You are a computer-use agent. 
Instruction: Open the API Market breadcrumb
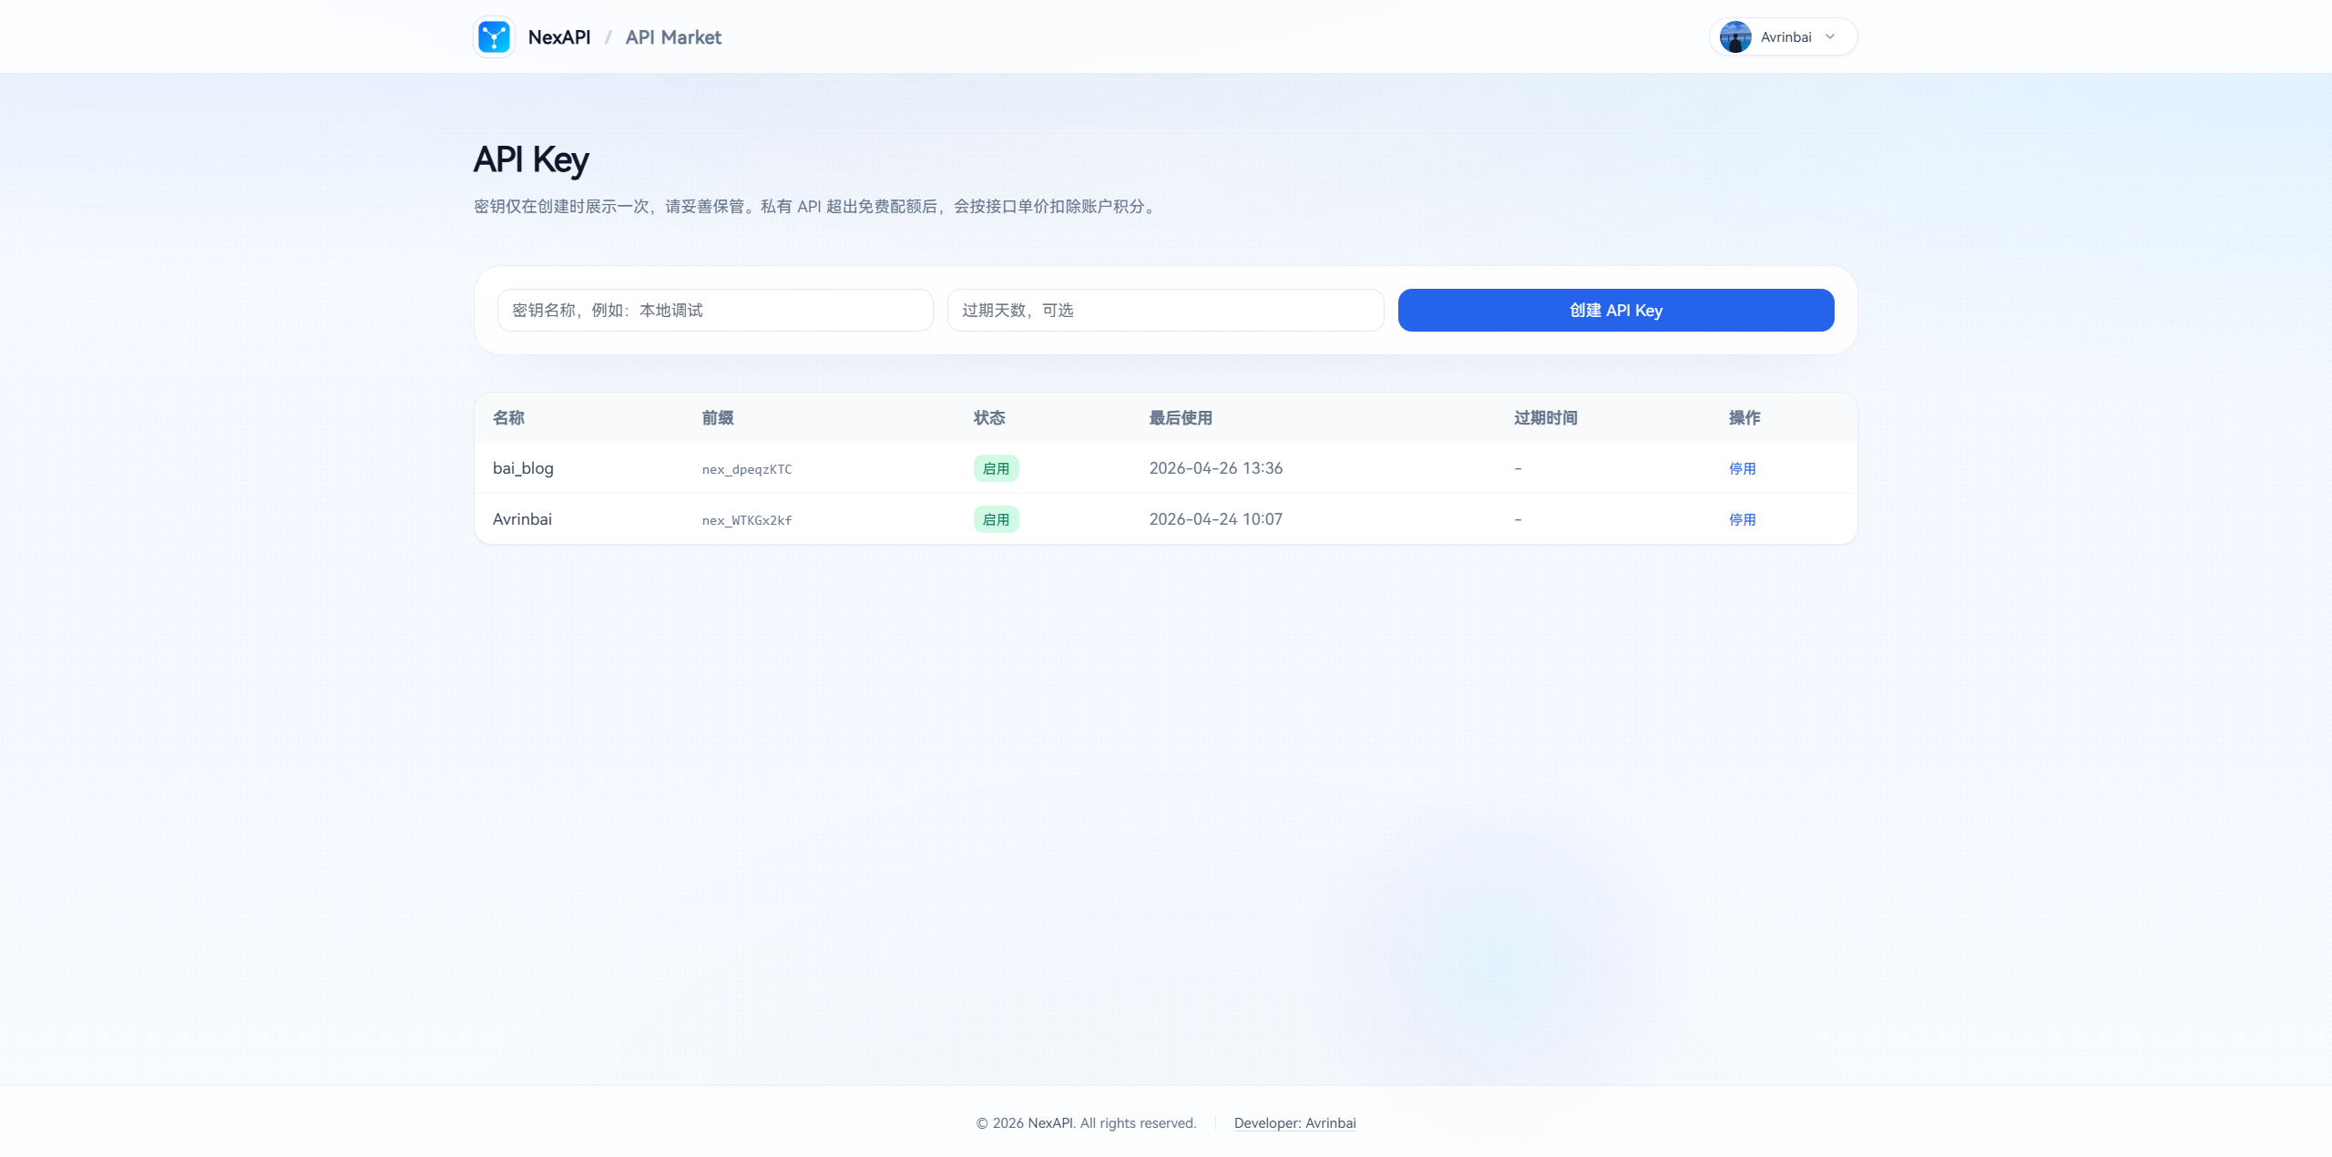pyautogui.click(x=672, y=37)
